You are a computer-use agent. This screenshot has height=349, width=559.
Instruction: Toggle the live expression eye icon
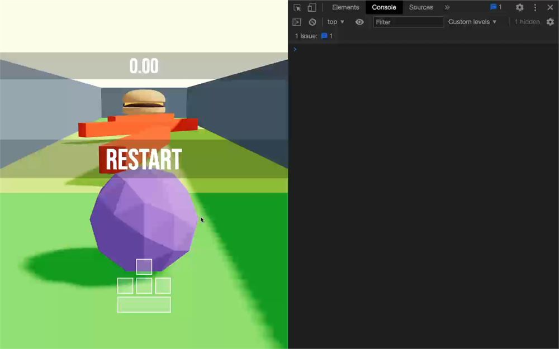(359, 22)
